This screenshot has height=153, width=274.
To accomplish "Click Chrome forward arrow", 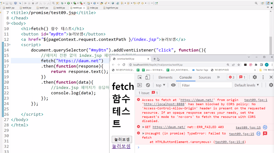I will (x=118, y=65).
